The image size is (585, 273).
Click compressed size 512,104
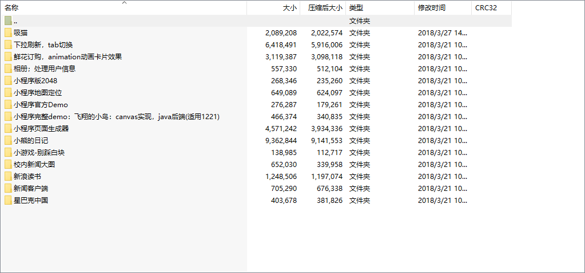330,69
